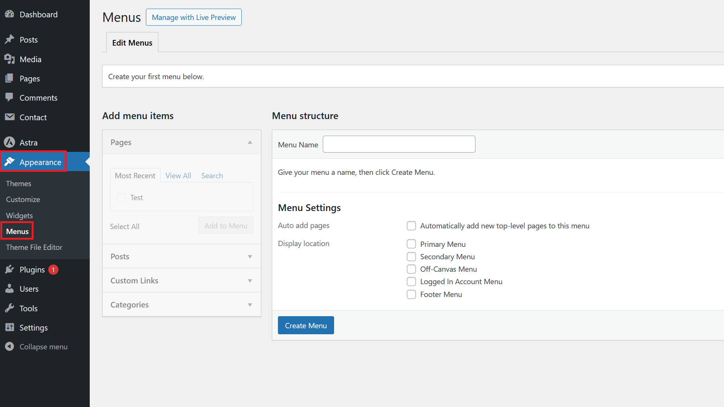This screenshot has height=407, width=724.
Task: Tick the Logged In Account Menu checkbox
Action: point(411,282)
